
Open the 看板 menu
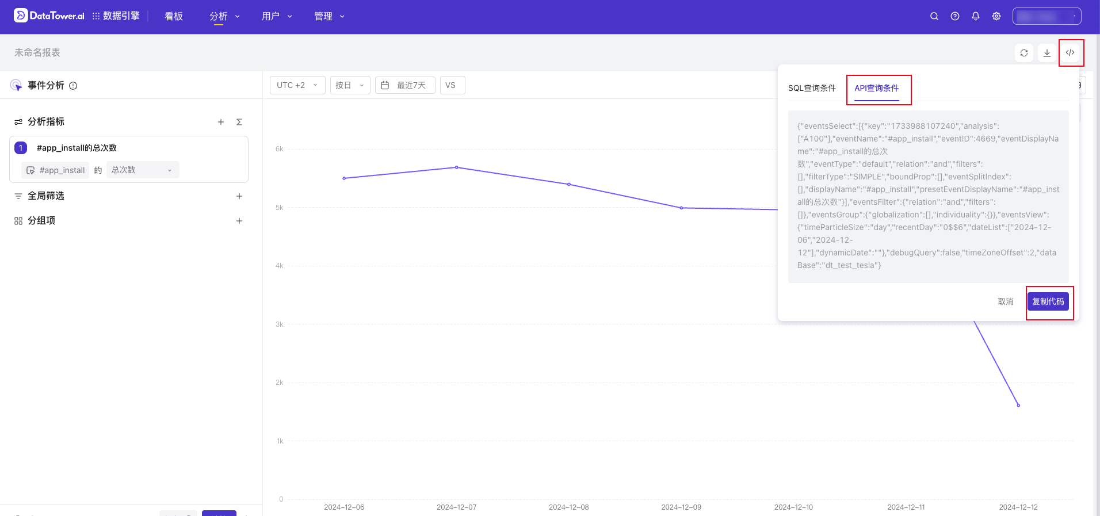[174, 16]
